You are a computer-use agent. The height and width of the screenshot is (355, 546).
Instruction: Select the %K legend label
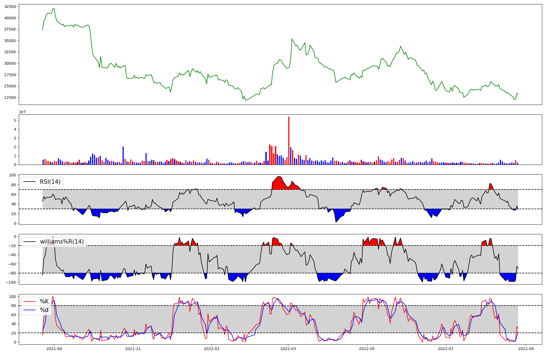(x=44, y=301)
